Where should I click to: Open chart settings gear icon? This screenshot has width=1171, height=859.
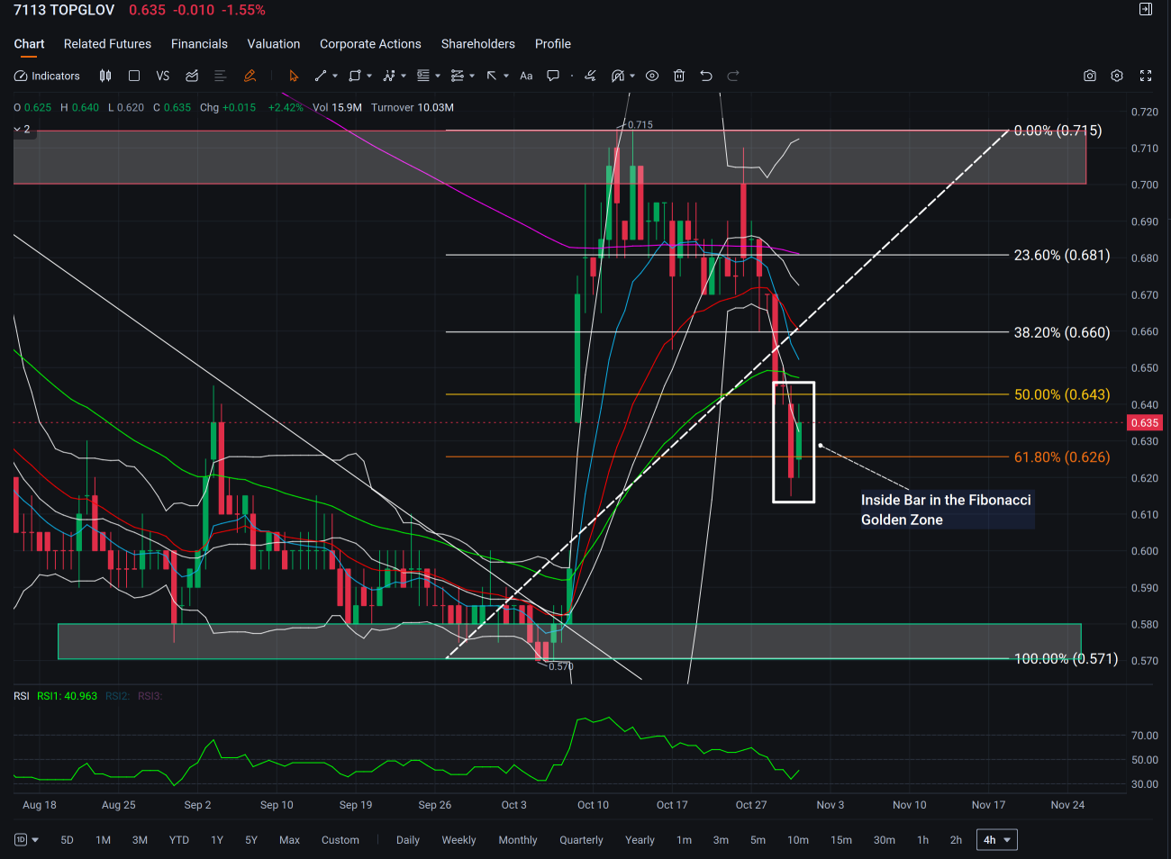(1117, 76)
